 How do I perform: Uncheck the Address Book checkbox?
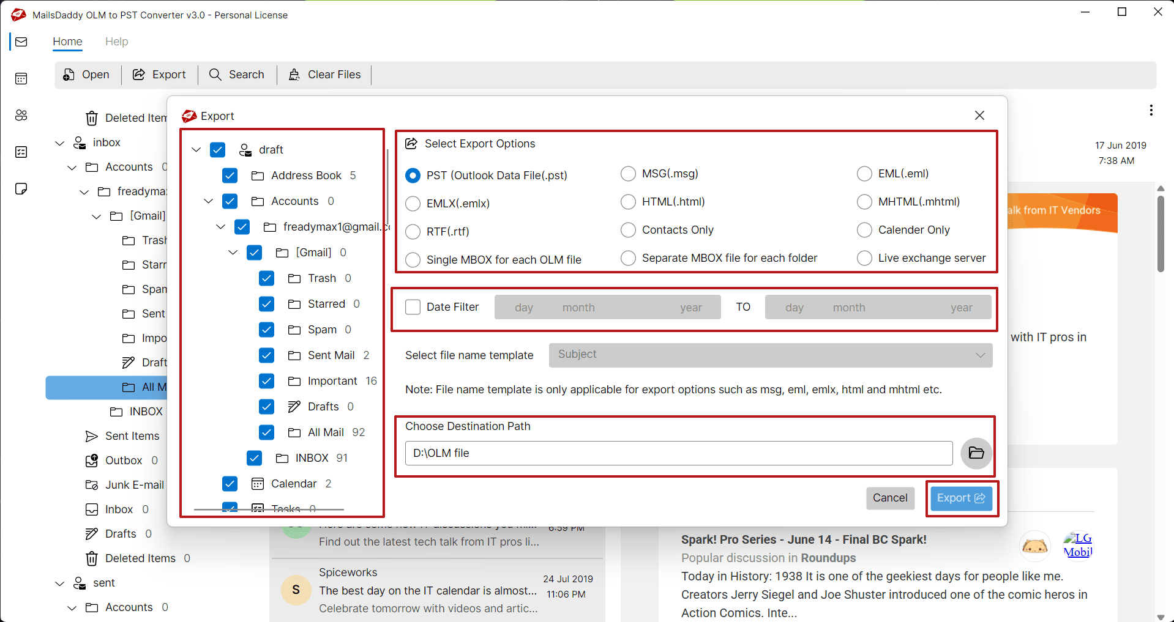tap(230, 176)
